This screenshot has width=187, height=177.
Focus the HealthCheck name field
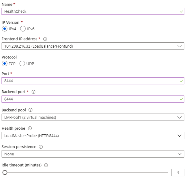coord(93,11)
